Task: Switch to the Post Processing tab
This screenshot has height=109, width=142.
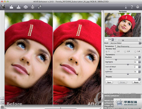Action: [123, 46]
